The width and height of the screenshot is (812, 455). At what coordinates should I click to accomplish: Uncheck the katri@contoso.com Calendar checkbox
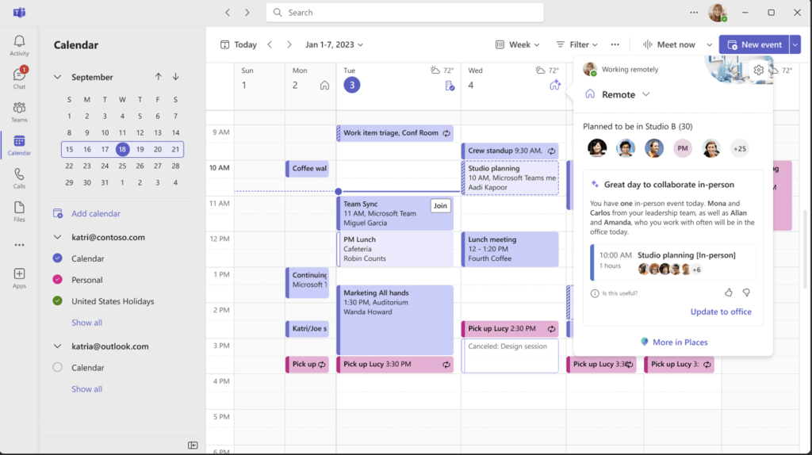57,258
